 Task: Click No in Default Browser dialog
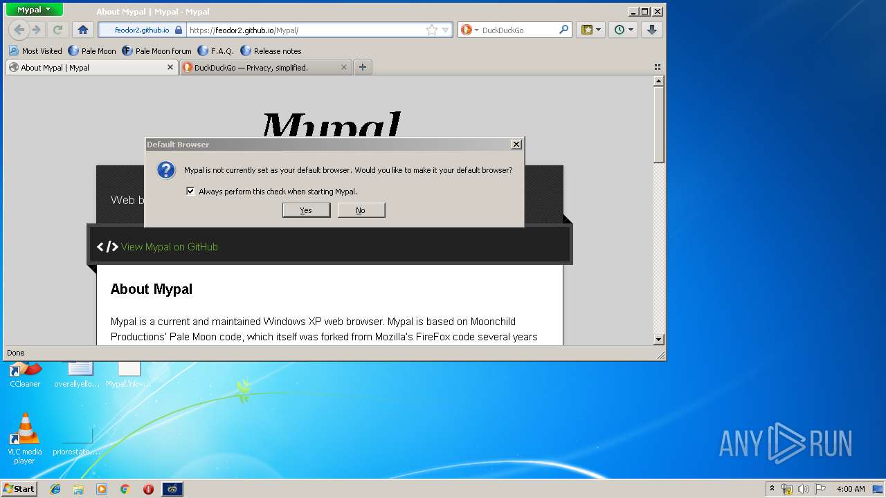pos(361,210)
